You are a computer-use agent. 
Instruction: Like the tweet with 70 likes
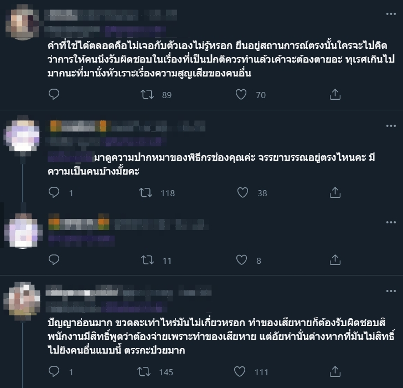pyautogui.click(x=241, y=94)
